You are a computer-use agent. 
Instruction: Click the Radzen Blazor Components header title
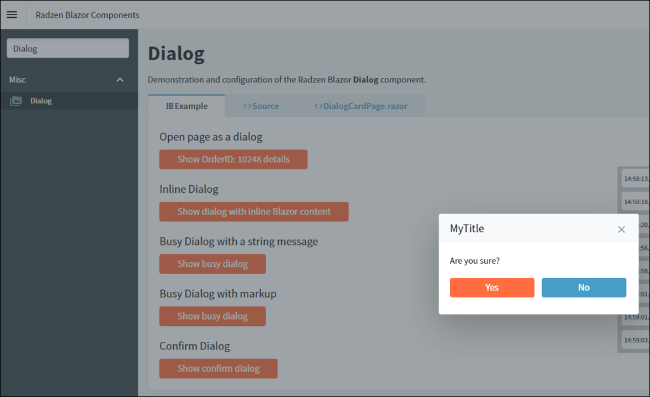click(88, 15)
